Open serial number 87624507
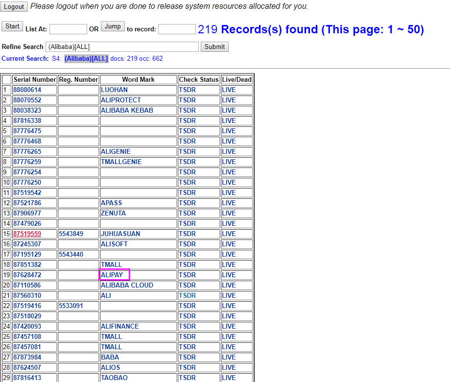450x382 pixels. point(27,368)
